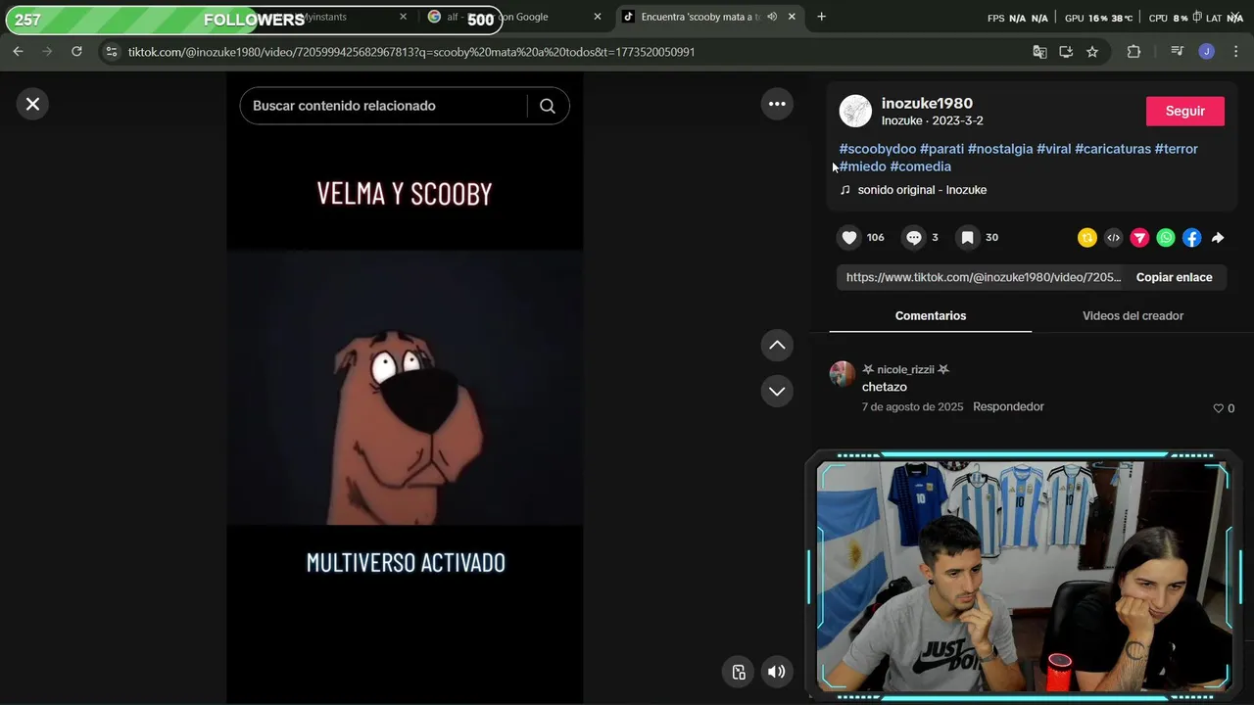Like the chetazo comment
The image size is (1254, 705).
click(x=1219, y=408)
